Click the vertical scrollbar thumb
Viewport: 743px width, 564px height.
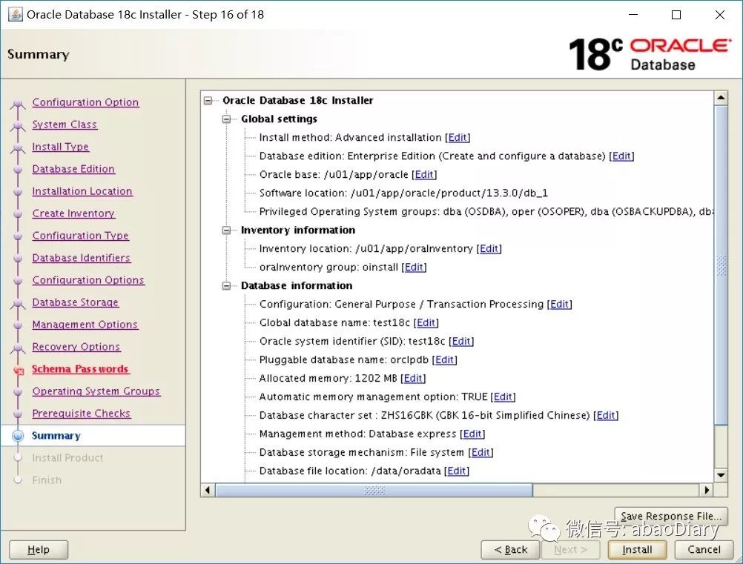coord(721,265)
